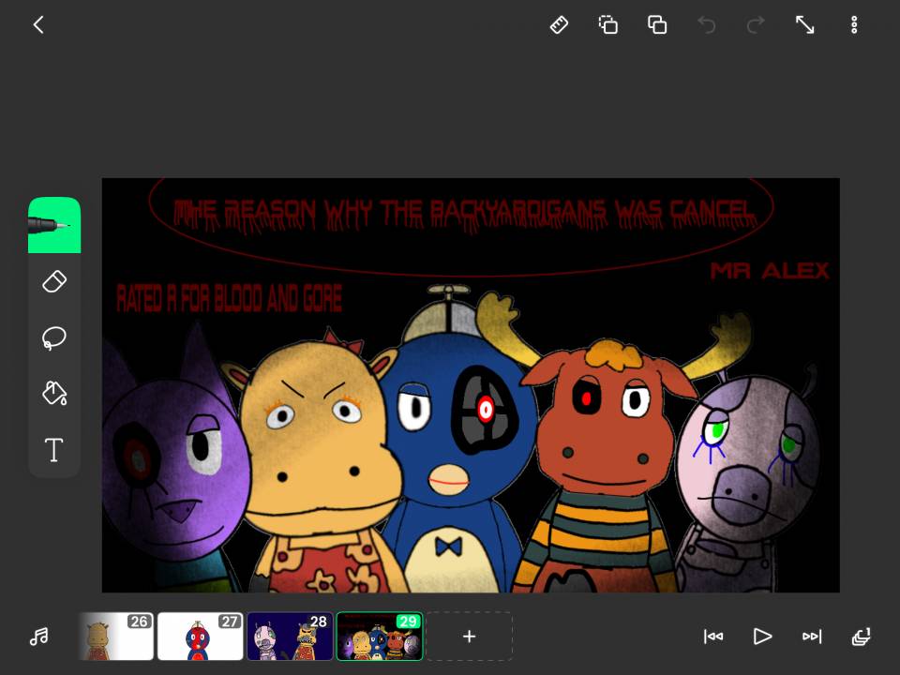Add a new frame with the plus button

coord(469,637)
